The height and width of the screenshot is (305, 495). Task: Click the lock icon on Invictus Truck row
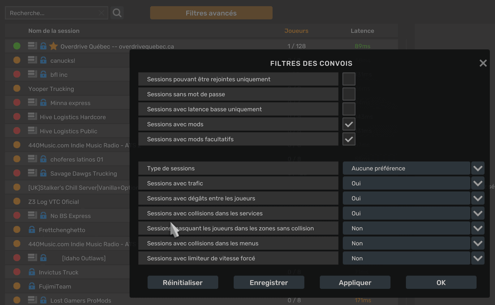click(x=32, y=272)
